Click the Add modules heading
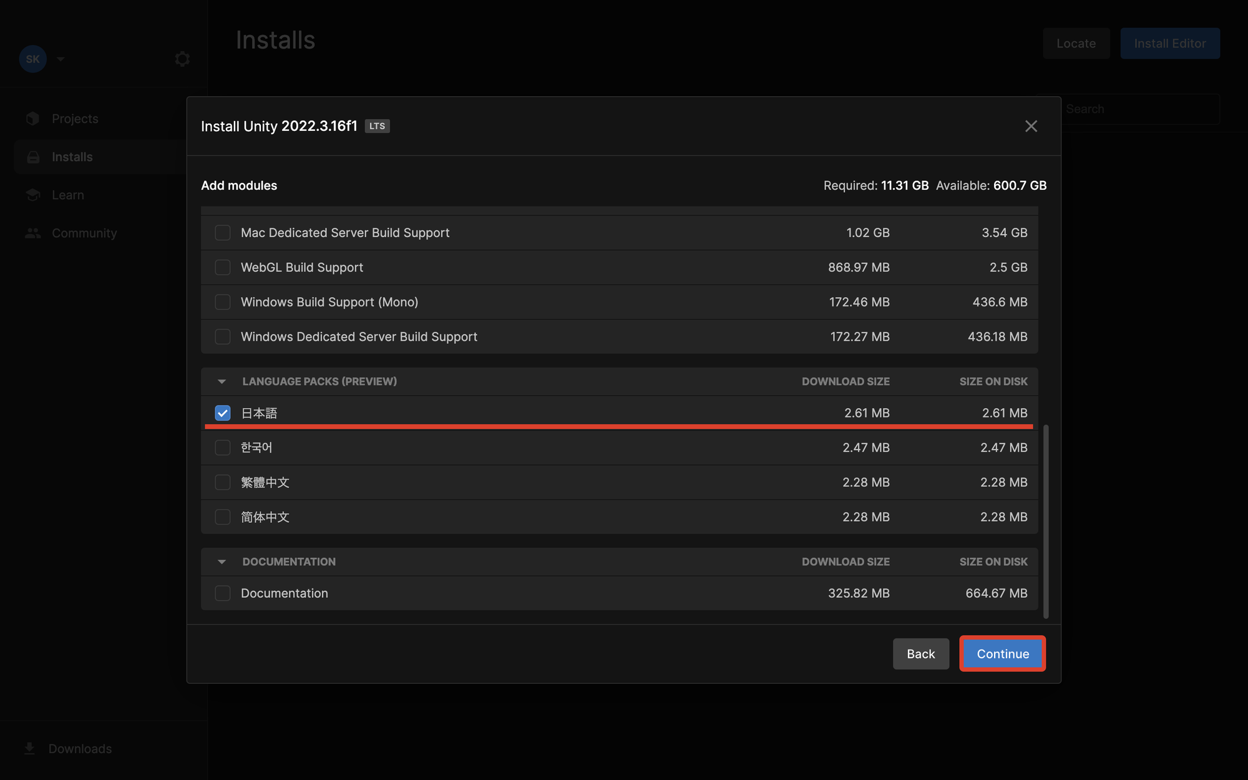Image resolution: width=1248 pixels, height=780 pixels. click(239, 185)
